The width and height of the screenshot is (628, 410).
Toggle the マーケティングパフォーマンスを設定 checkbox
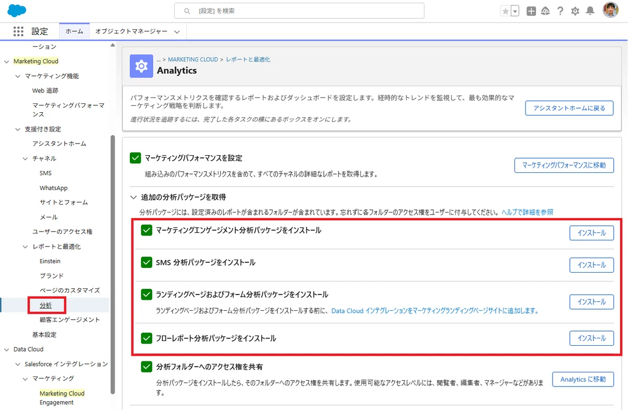point(135,158)
